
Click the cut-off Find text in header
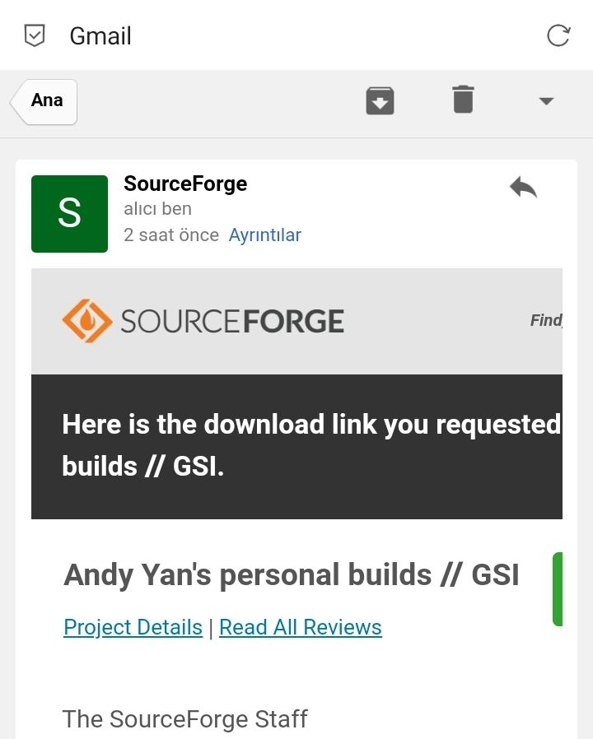545,321
